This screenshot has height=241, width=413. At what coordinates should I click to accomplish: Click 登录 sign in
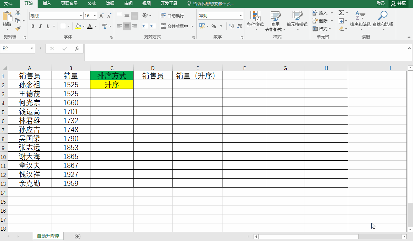pos(381,3)
